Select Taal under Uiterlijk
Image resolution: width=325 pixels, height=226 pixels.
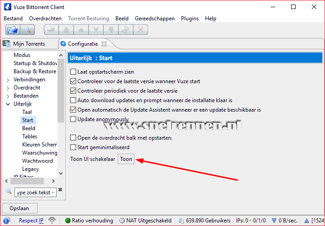click(x=27, y=112)
